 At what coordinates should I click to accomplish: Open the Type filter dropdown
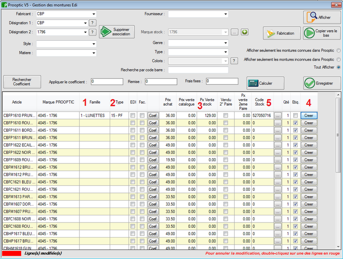coord(226,52)
